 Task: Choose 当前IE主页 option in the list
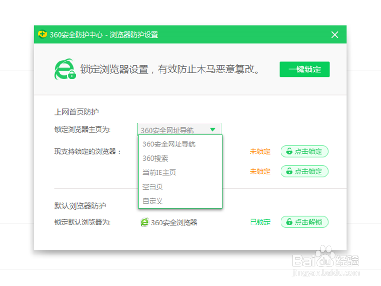(180, 173)
